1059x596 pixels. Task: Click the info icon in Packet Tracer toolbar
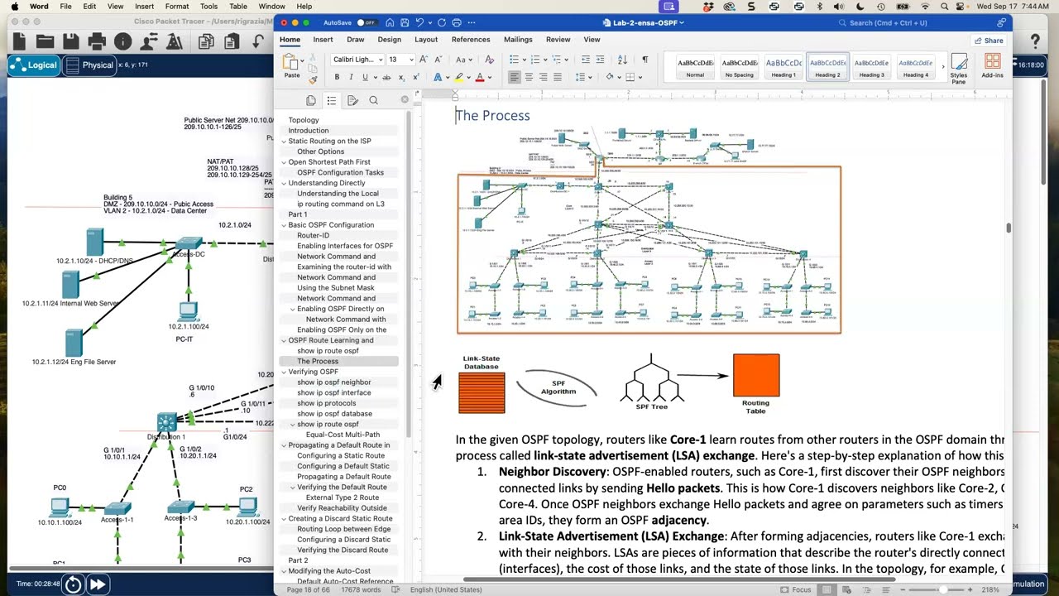click(x=123, y=41)
